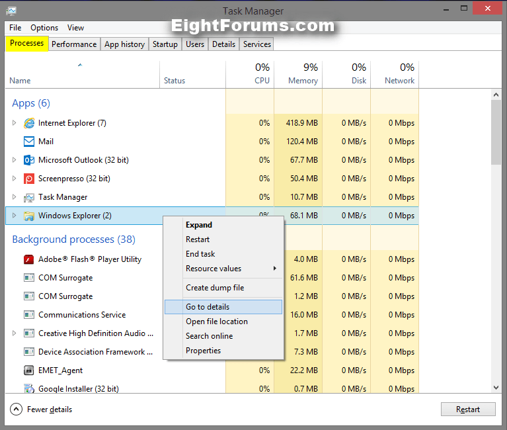507x430 pixels.
Task: Click the Device Association Framework icon
Action: (x=29, y=351)
